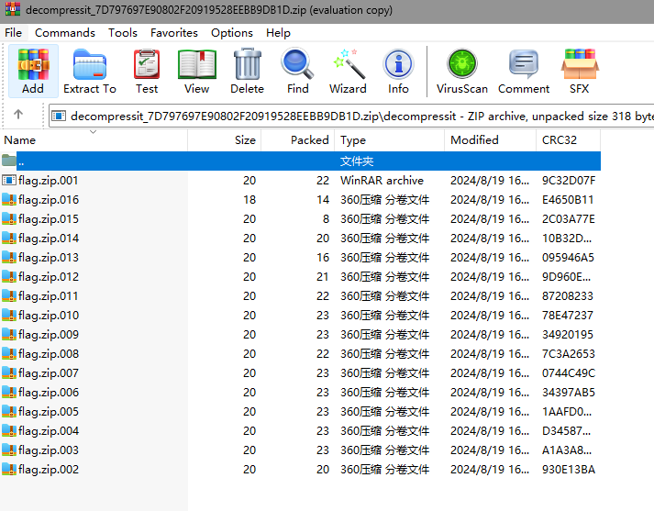Click the Extract To folder icon
The height and width of the screenshot is (511, 654).
click(90, 64)
